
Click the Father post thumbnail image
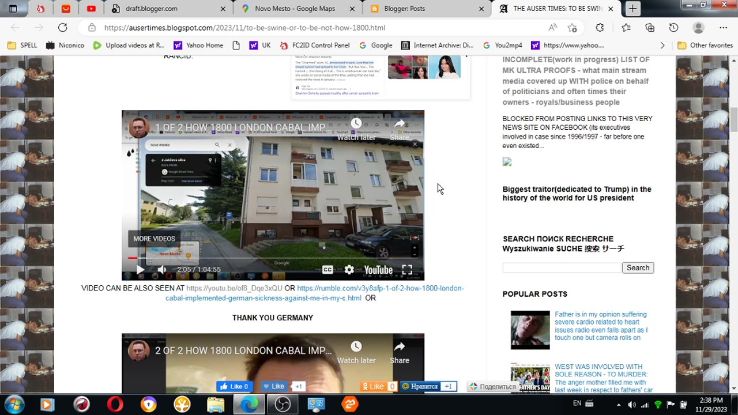tap(530, 330)
